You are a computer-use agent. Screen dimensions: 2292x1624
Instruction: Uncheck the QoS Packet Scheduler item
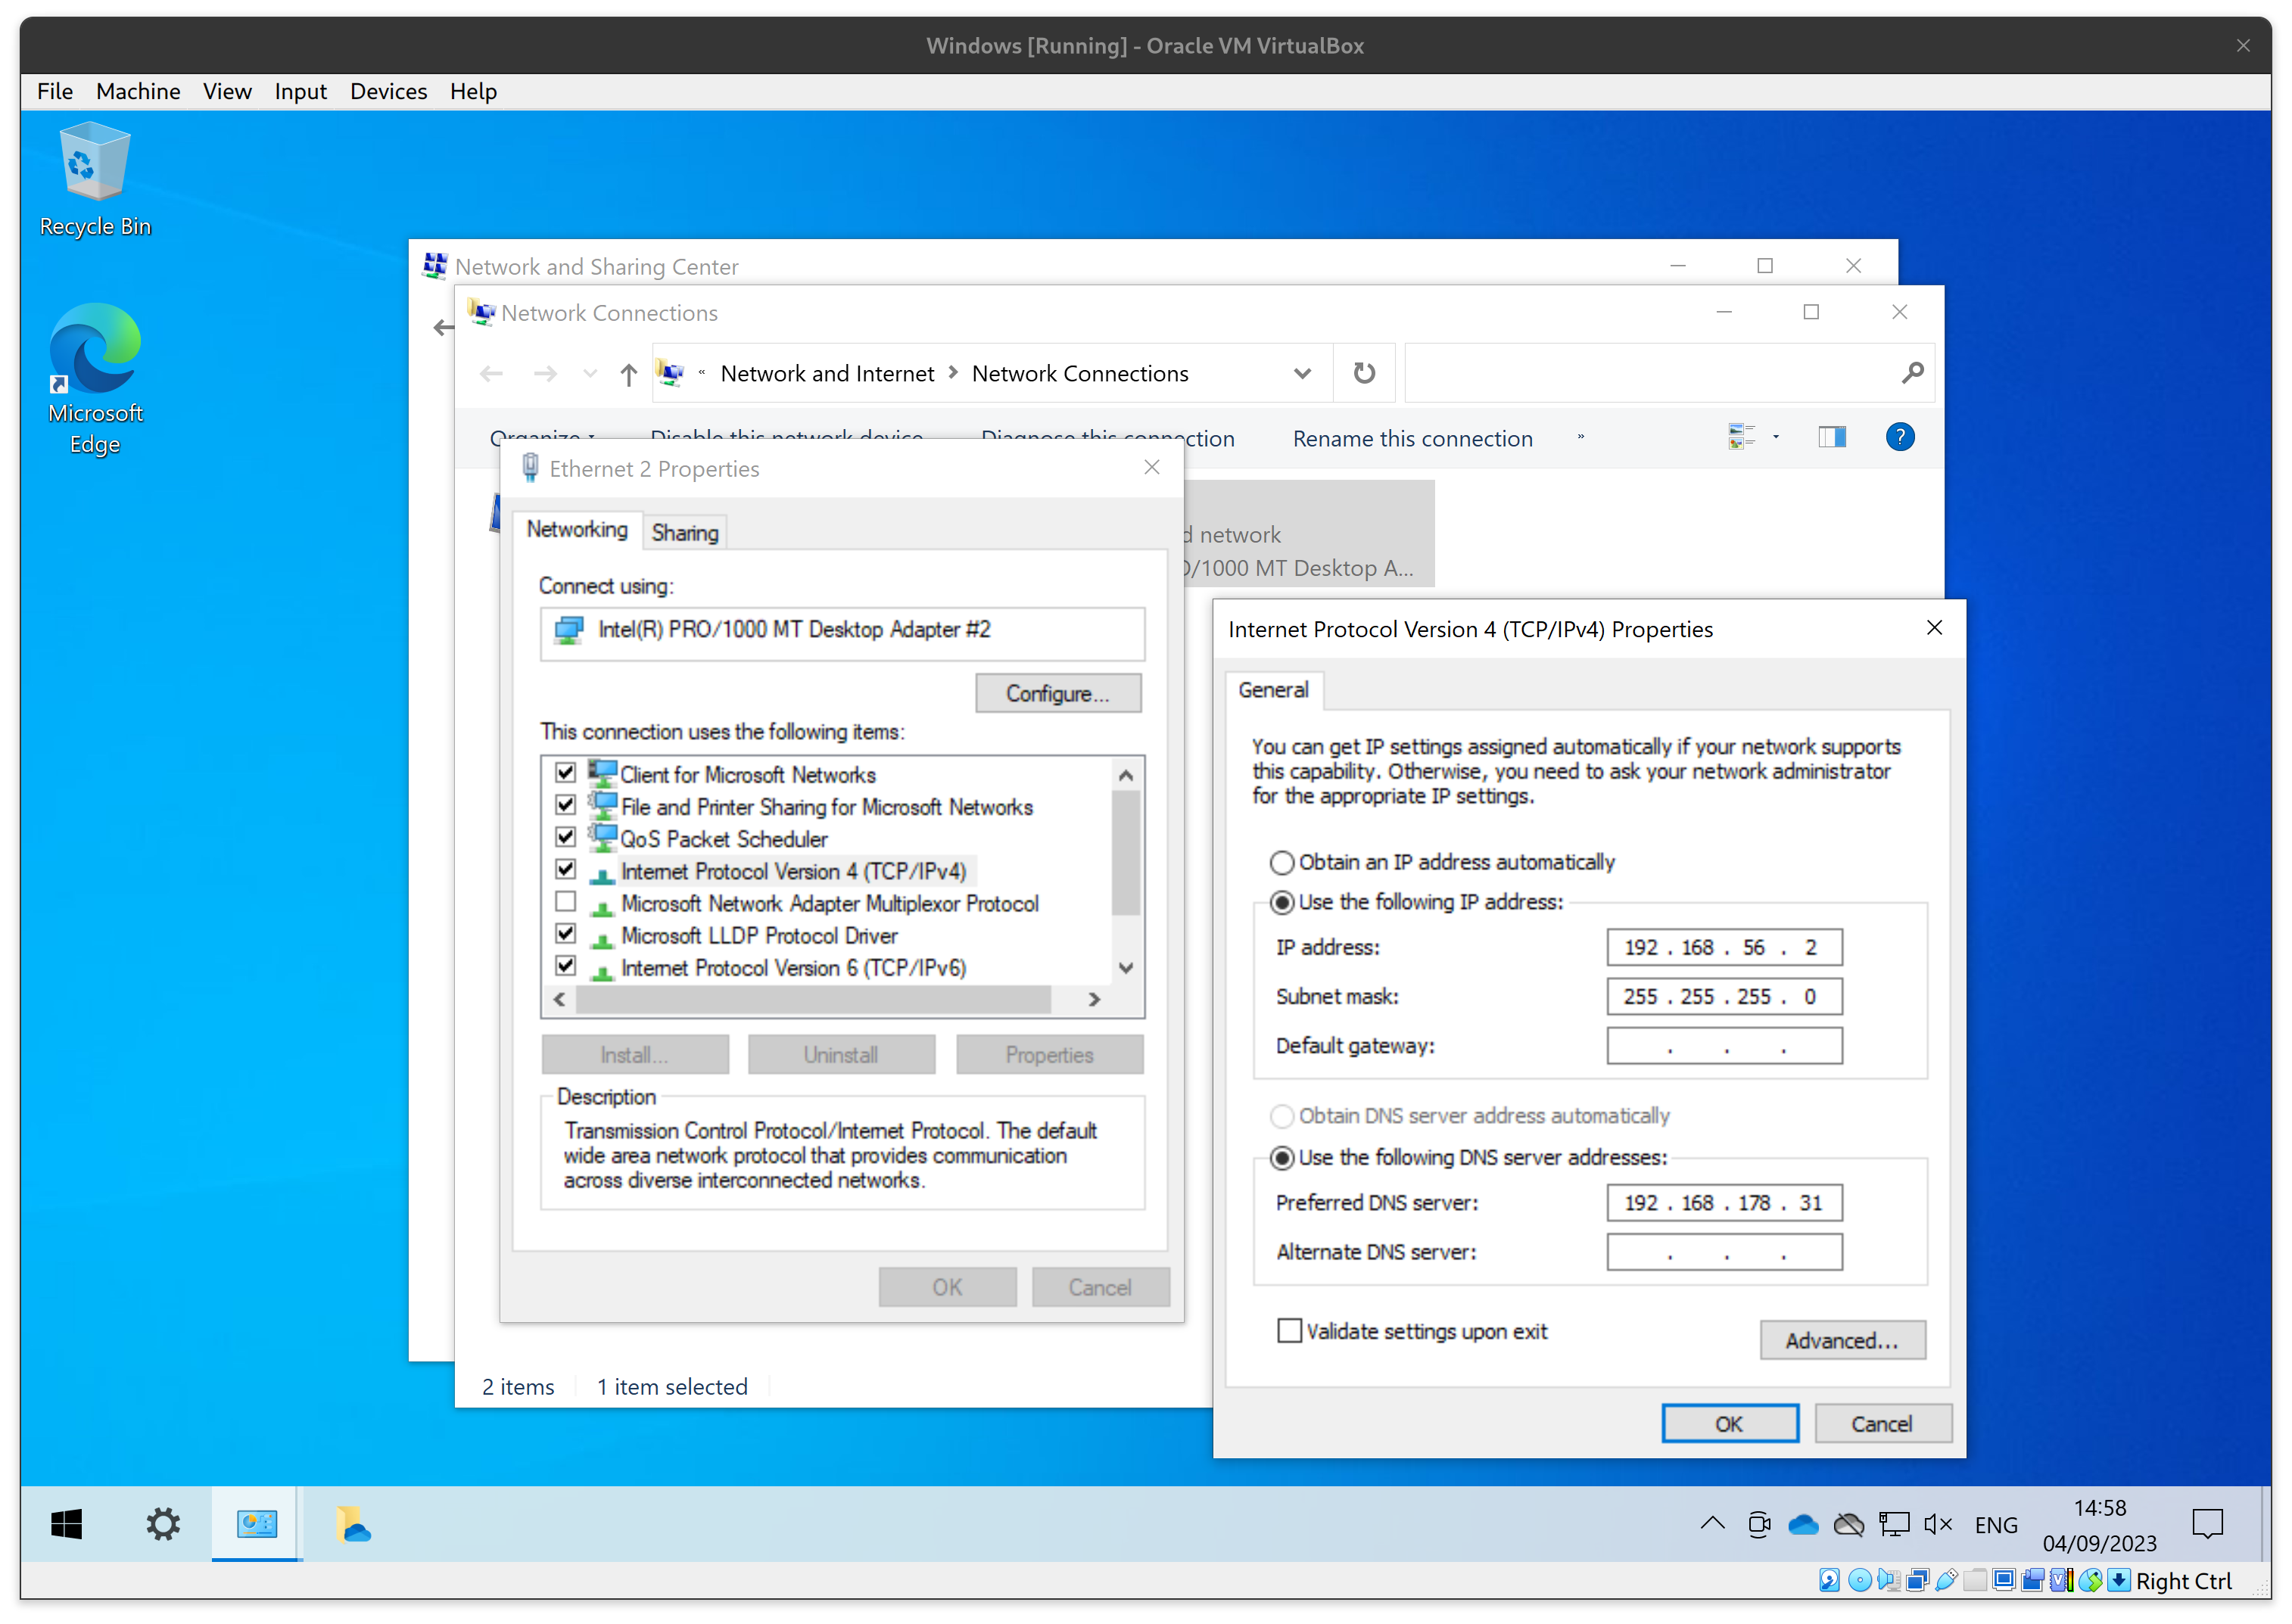(566, 837)
